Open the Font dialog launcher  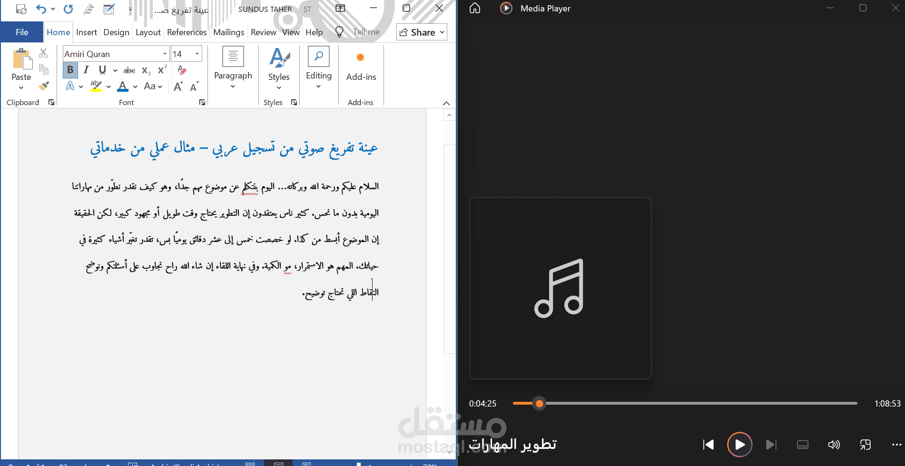202,102
